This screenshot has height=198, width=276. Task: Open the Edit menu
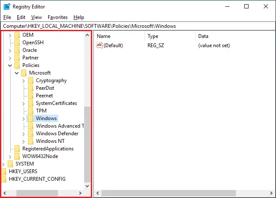(x=21, y=17)
